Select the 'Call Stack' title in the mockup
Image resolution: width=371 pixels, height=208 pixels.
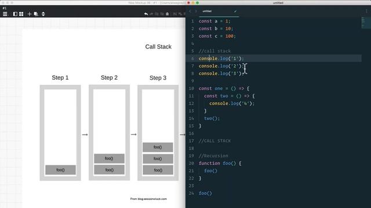[158, 47]
